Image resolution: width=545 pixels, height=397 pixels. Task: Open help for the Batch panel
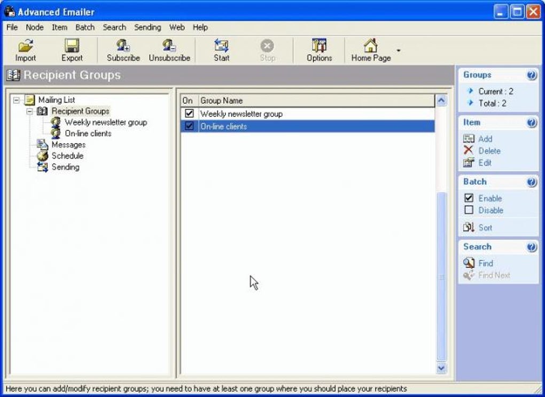point(532,182)
